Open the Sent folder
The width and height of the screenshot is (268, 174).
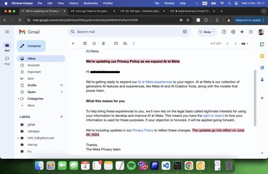pyautogui.click(x=41, y=79)
